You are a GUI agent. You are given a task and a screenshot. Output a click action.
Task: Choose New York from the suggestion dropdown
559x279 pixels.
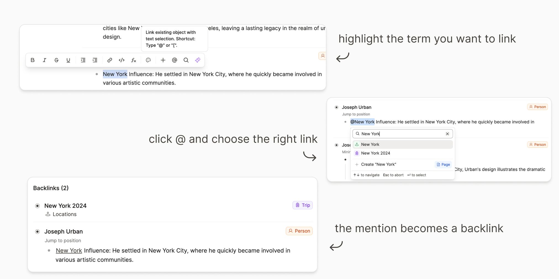[x=370, y=144]
